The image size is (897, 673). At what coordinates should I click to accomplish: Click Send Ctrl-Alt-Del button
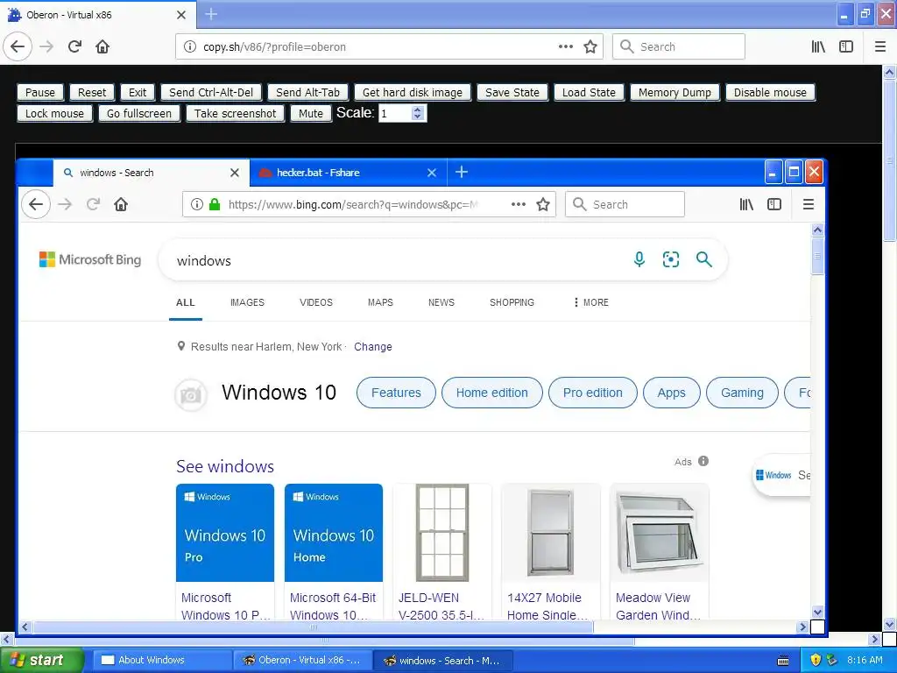pos(211,92)
